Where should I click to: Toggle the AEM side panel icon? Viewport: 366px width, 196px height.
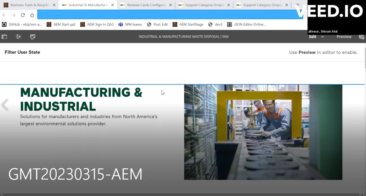(x=4, y=37)
